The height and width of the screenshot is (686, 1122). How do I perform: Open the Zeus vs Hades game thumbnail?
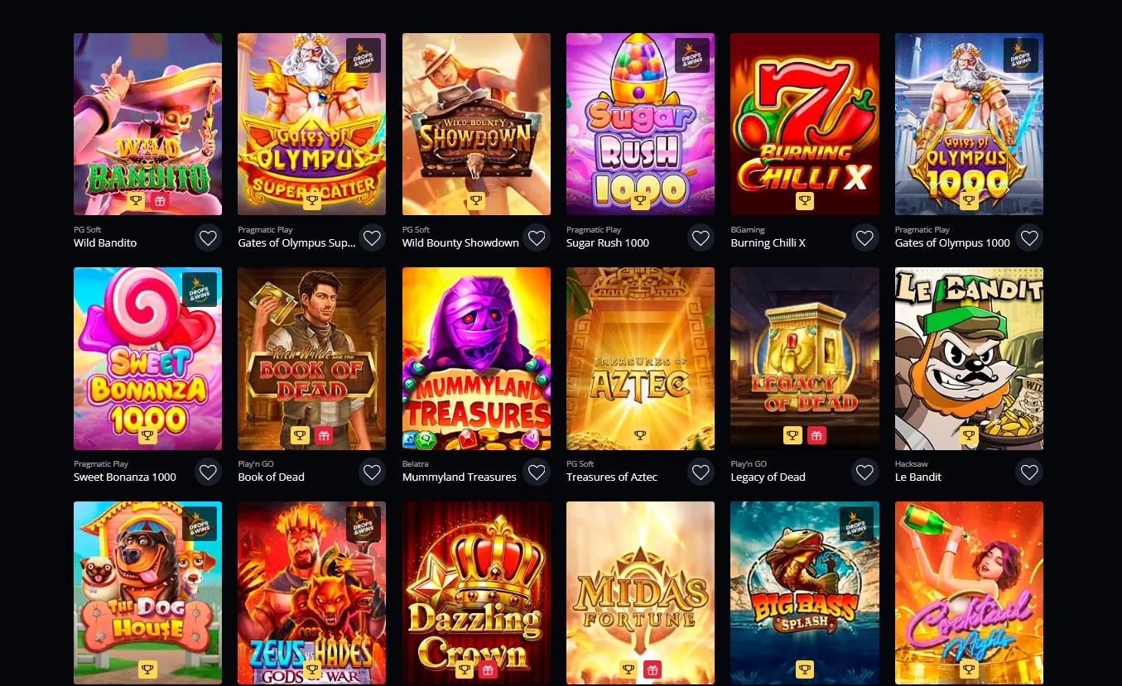pos(311,592)
